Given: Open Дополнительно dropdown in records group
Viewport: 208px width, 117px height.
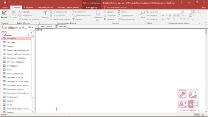Looking at the screenshot, I should pyautogui.click(x=127, y=19).
